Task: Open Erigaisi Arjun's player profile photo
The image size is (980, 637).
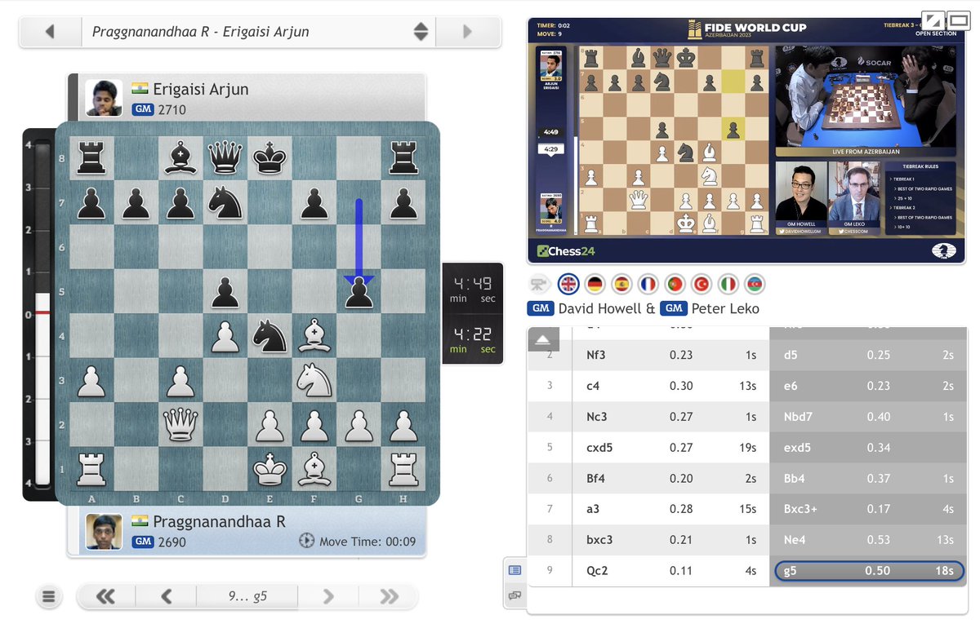Action: pyautogui.click(x=104, y=98)
